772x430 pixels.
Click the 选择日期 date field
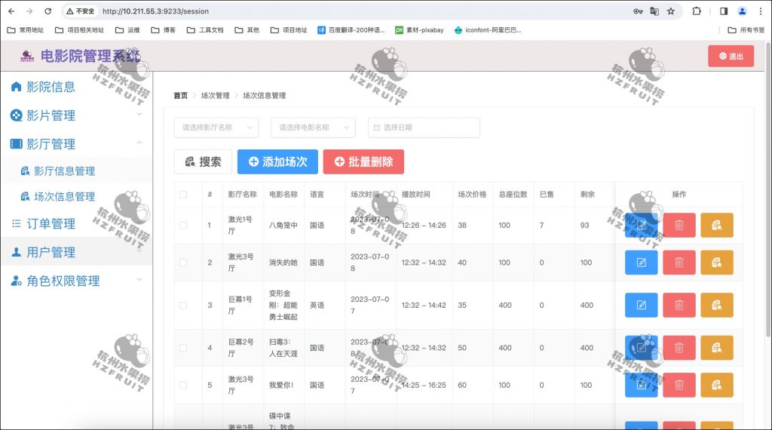pos(424,127)
